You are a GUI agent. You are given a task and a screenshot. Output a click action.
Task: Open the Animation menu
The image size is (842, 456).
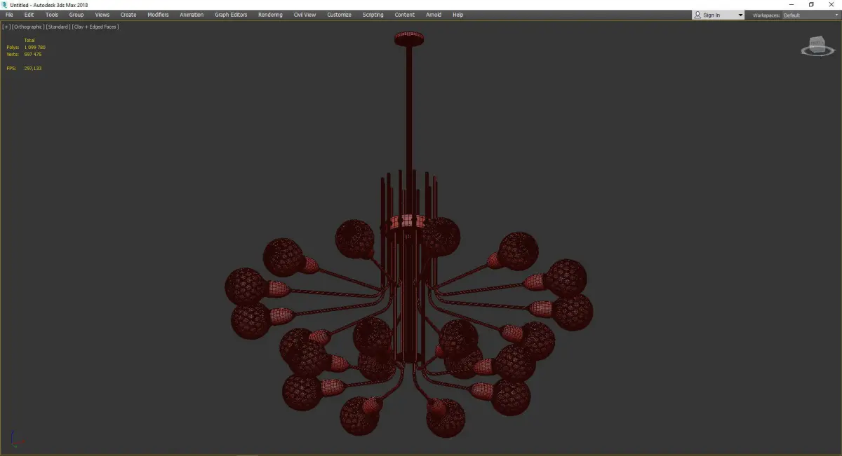point(192,15)
